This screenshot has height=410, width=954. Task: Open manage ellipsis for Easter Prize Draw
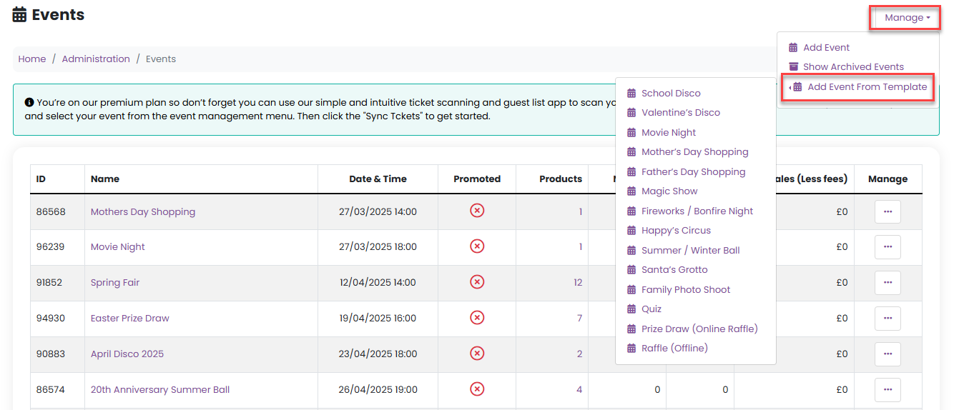(x=887, y=319)
